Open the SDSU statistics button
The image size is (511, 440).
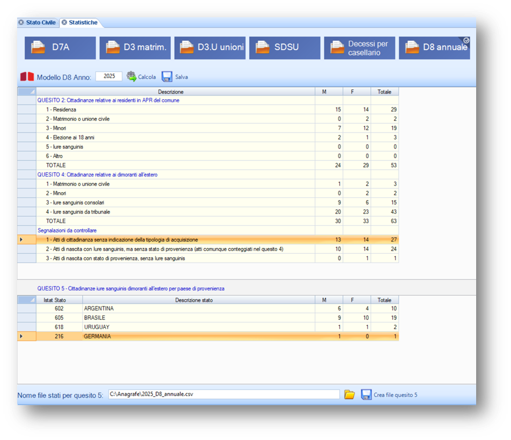tap(285, 48)
